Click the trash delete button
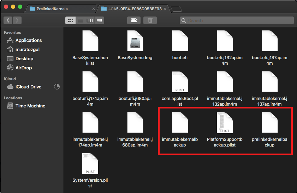The width and height of the screenshot is (297, 193). pos(150,20)
